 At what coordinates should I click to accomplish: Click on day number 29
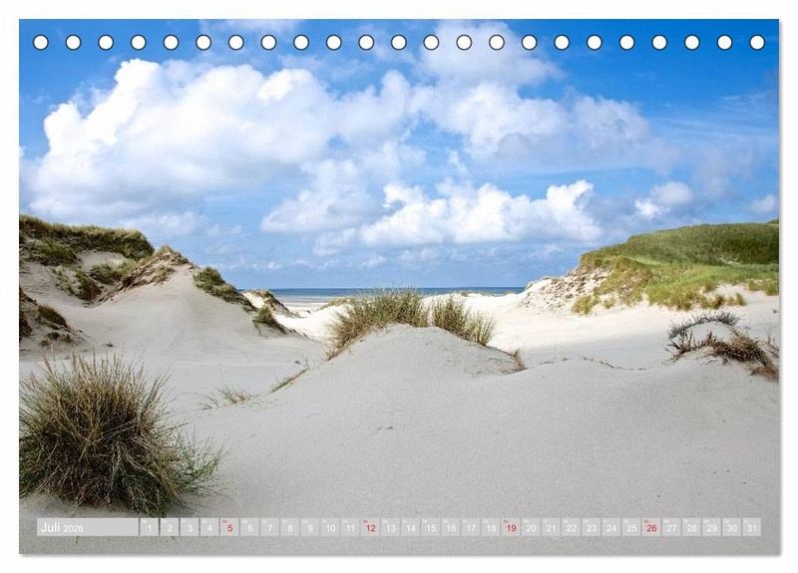(712, 527)
